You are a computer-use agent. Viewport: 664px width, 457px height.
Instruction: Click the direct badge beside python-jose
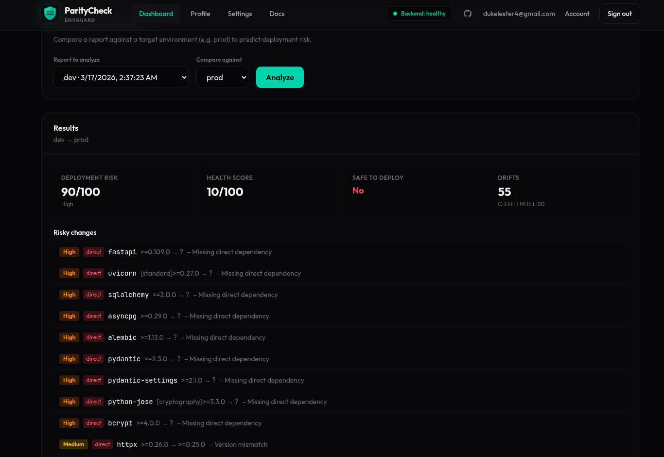93,402
